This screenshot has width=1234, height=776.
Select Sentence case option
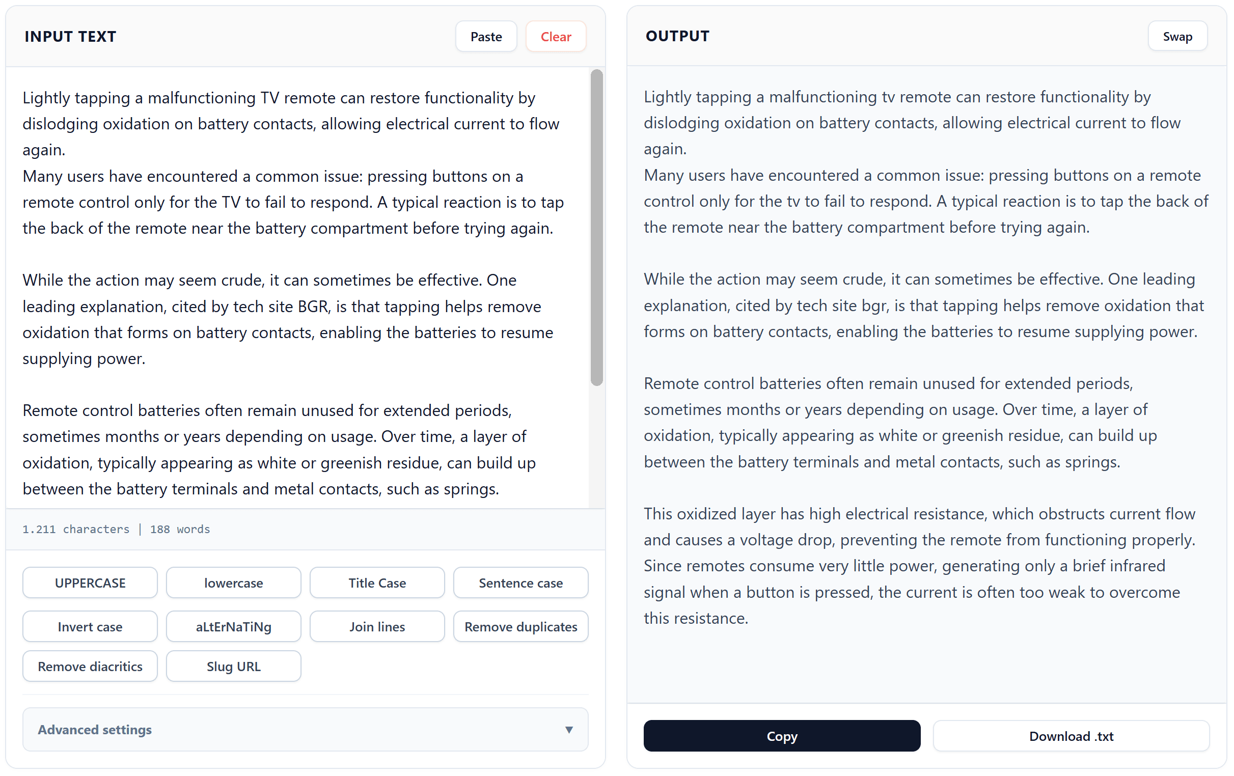(520, 583)
